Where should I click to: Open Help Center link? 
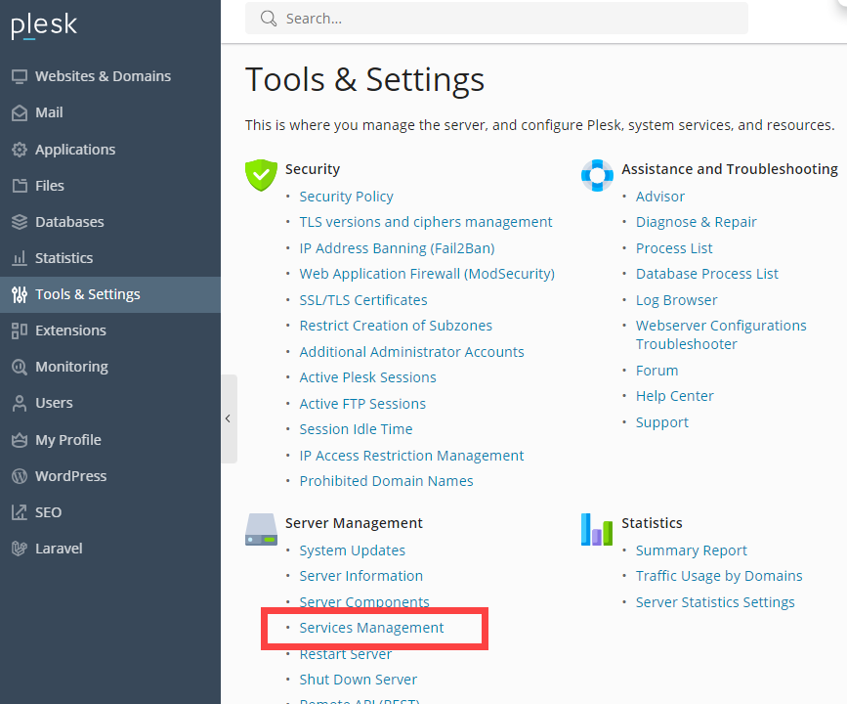click(x=675, y=396)
